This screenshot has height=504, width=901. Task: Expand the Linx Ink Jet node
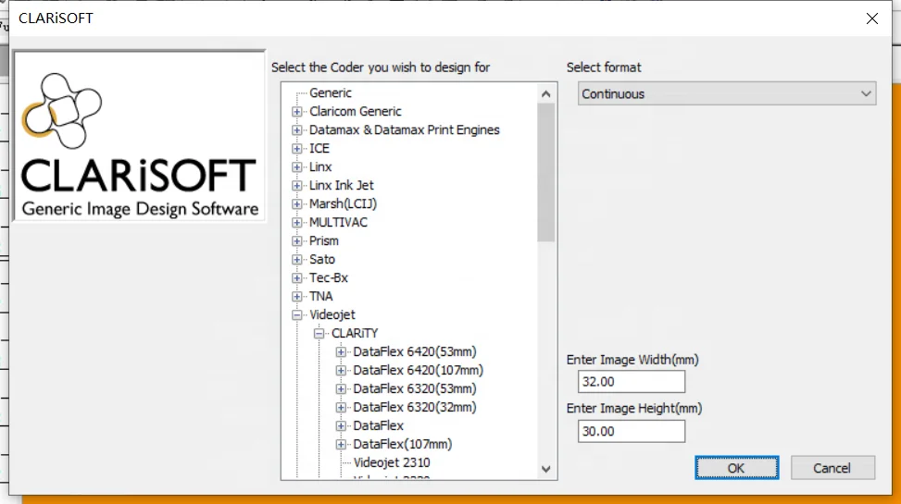(297, 185)
